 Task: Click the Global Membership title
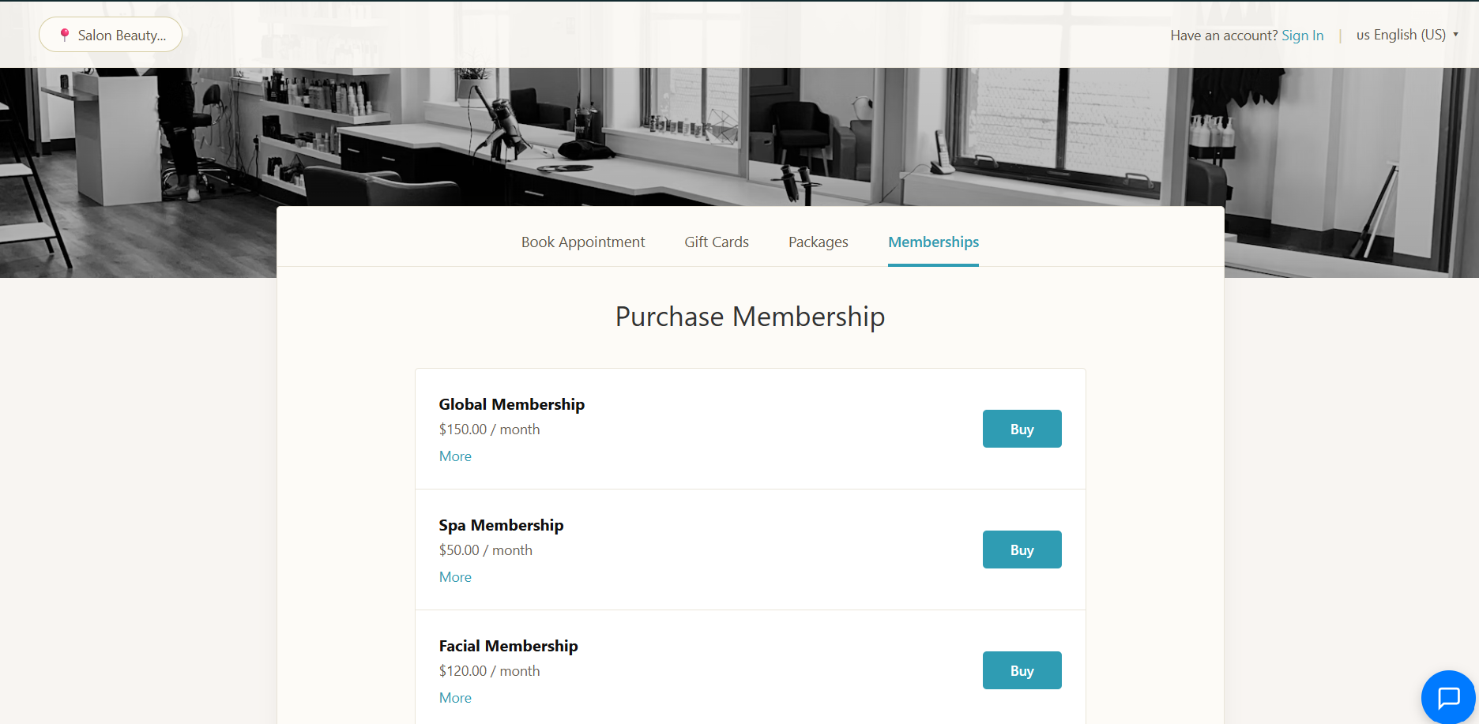[x=512, y=404]
